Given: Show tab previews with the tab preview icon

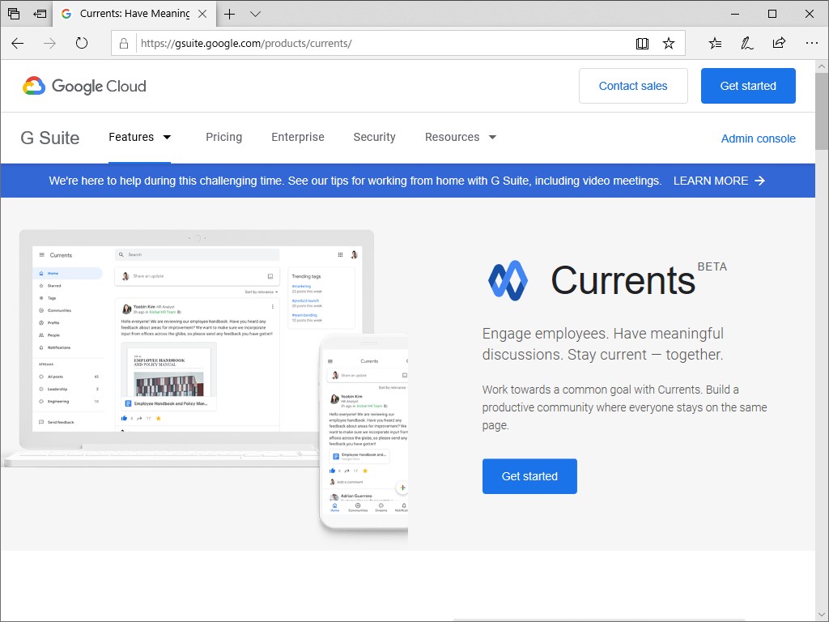Looking at the screenshot, I should pyautogui.click(x=12, y=14).
